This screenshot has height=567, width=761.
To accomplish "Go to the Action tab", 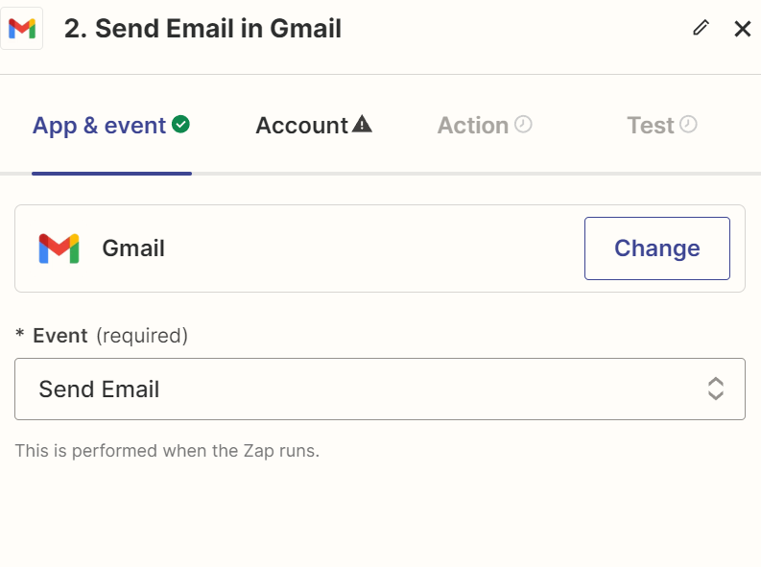I will tap(472, 126).
